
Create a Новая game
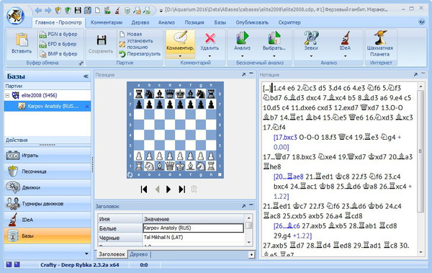pos(131,34)
